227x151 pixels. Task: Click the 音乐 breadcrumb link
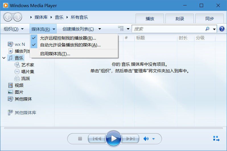pos(59,17)
